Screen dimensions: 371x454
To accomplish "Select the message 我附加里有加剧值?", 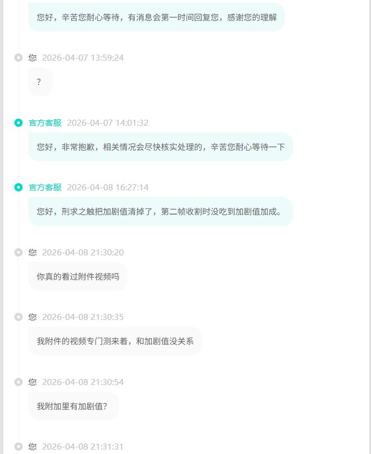I will coord(73,406).
